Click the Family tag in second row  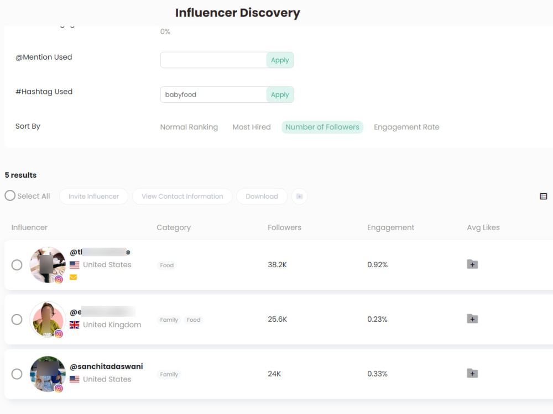click(x=169, y=320)
